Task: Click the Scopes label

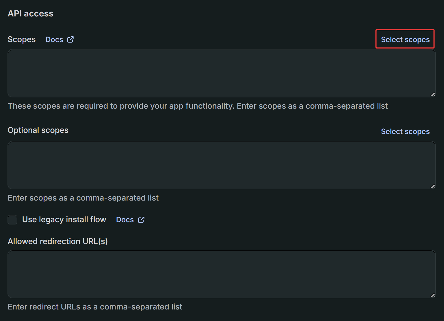Action: (22, 39)
